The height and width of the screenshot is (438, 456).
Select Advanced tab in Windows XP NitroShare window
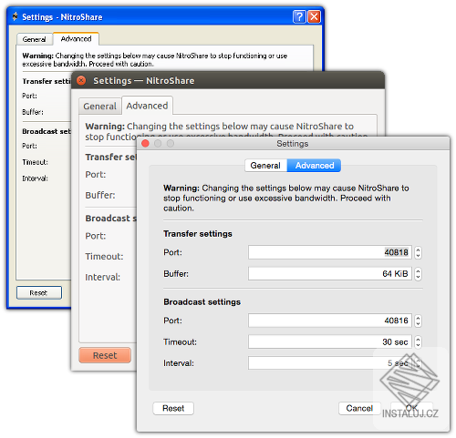[x=76, y=38]
